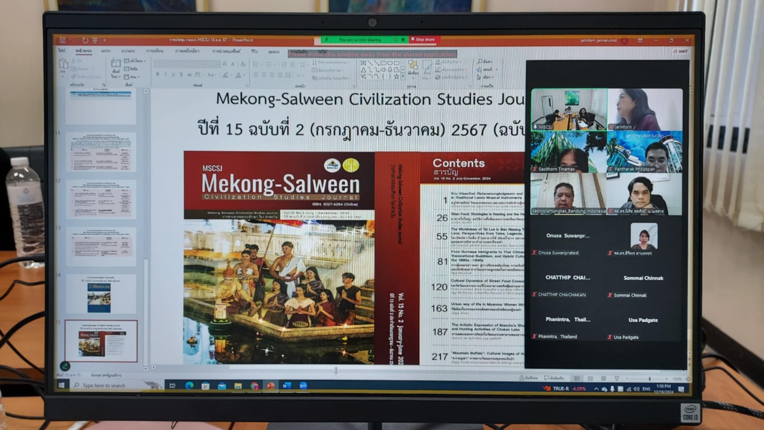The image size is (764, 430).
Task: Click Sasithorn Tinamas video tile
Action: (569, 152)
